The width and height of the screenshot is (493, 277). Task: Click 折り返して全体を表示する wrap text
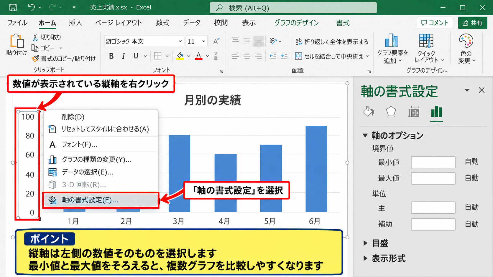pyautogui.click(x=332, y=42)
